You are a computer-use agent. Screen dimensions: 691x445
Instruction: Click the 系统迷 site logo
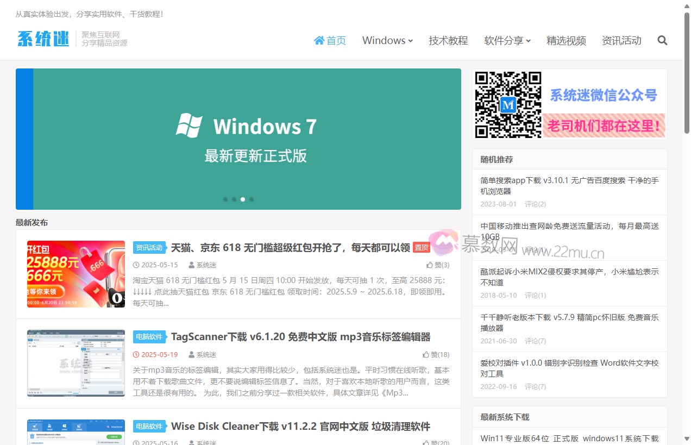(x=43, y=39)
